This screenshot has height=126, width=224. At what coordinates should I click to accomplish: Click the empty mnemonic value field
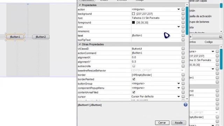(x=156, y=31)
